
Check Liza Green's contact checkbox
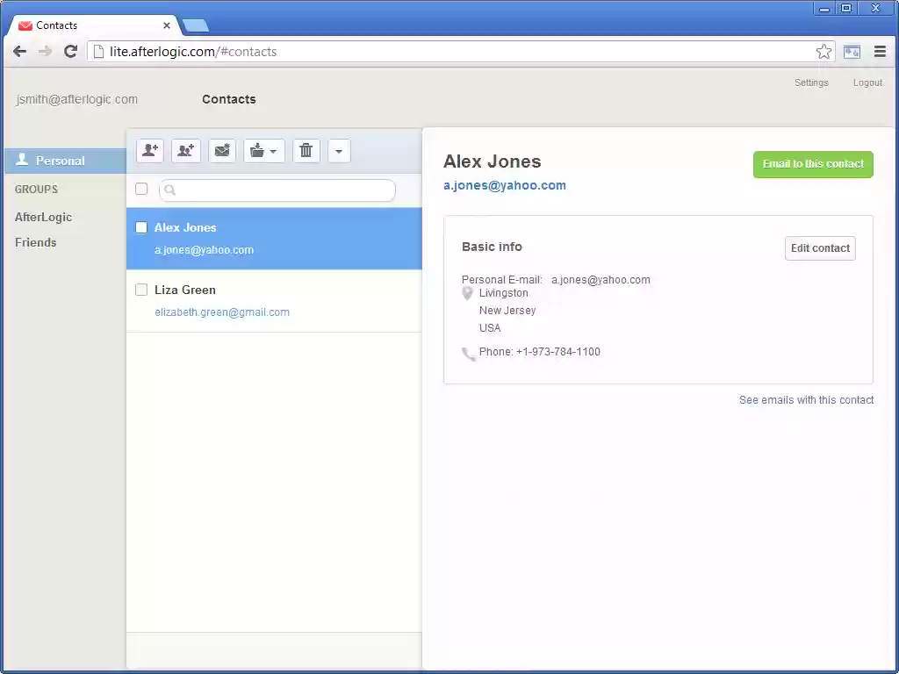pyautogui.click(x=140, y=290)
